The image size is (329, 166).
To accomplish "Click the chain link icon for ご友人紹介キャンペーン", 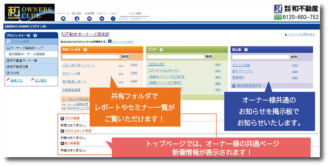I will (121, 66).
